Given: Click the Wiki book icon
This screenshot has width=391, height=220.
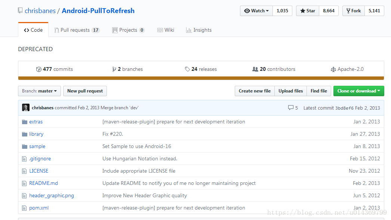Looking at the screenshot, I should click(x=160, y=30).
